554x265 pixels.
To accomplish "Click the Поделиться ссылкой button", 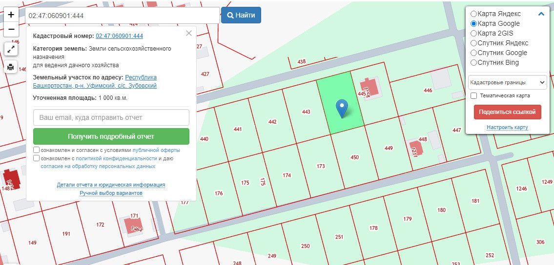I will coord(507,112).
